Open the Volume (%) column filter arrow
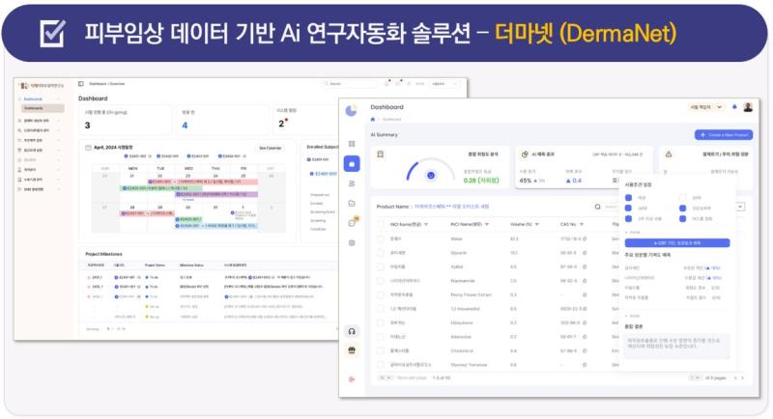This screenshot has height=419, width=773. pyautogui.click(x=537, y=225)
